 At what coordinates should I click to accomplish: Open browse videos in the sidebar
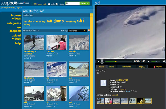pyautogui.click(x=16, y=17)
